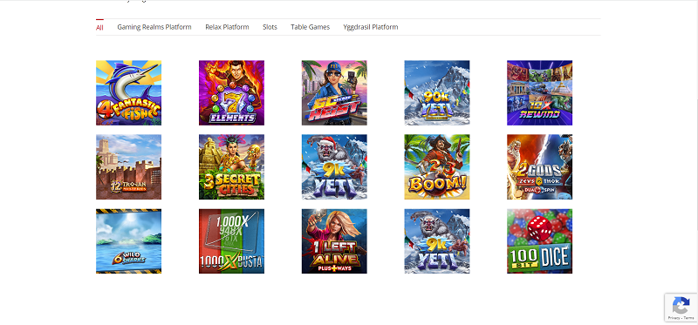
Task: Open the Relax Platform tab
Action: coord(227,27)
